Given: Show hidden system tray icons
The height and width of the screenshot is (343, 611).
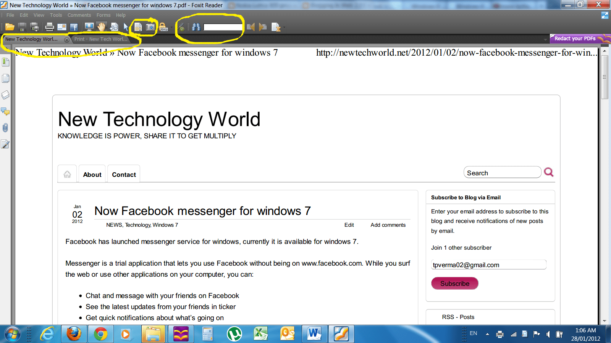Looking at the screenshot, I should click(487, 334).
